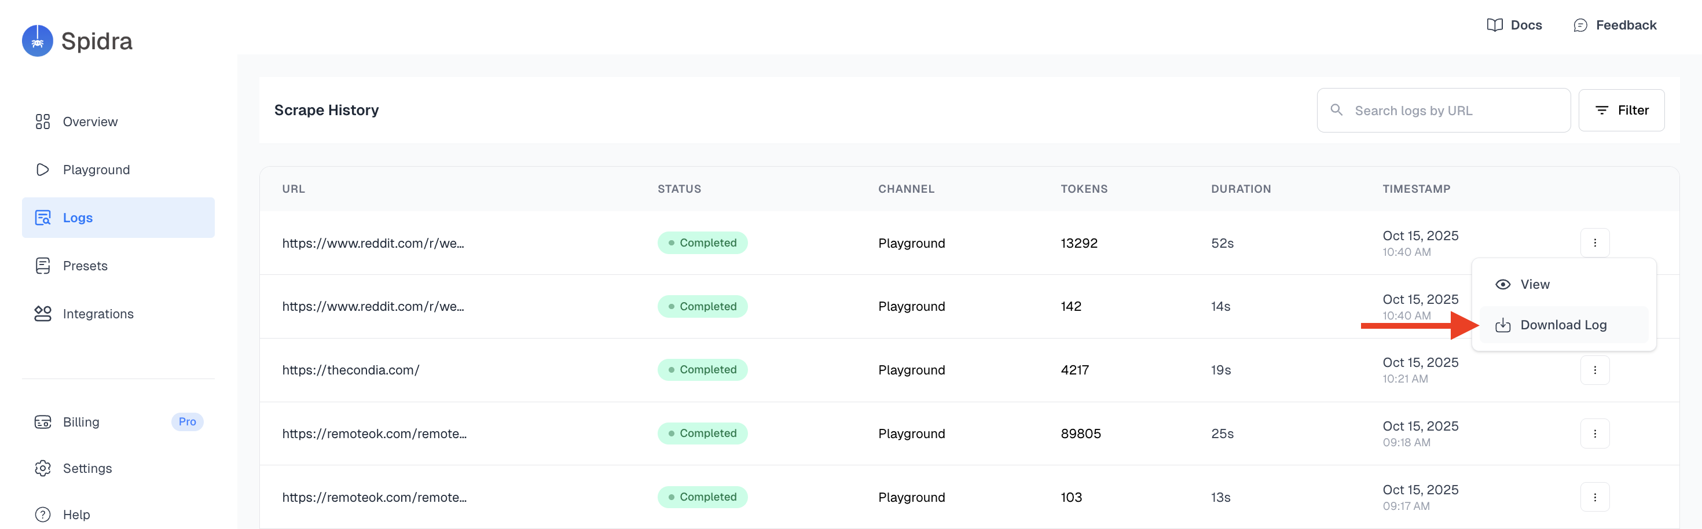Click the https://thecondia.com/ URL

click(x=350, y=370)
